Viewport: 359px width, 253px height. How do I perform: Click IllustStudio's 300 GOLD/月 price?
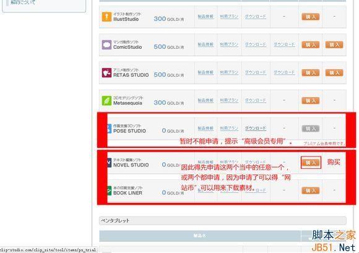point(169,19)
